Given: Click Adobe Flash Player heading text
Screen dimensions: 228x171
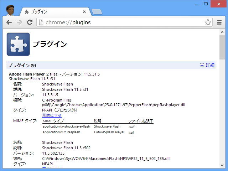Looking at the screenshot, I should pos(27,74).
